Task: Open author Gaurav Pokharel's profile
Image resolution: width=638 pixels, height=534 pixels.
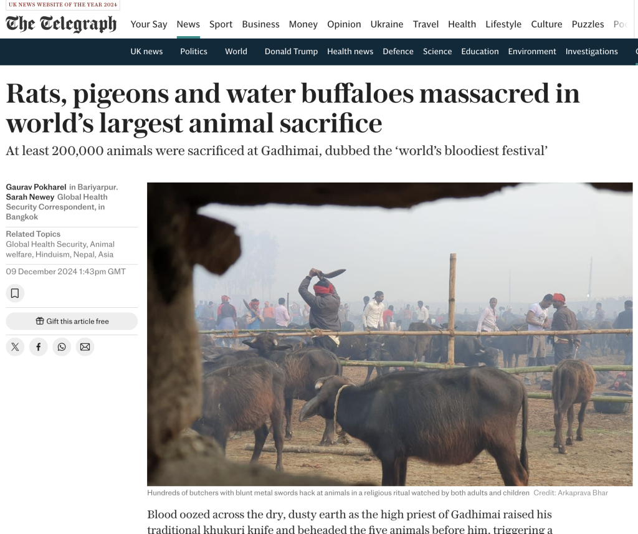Action: click(36, 187)
